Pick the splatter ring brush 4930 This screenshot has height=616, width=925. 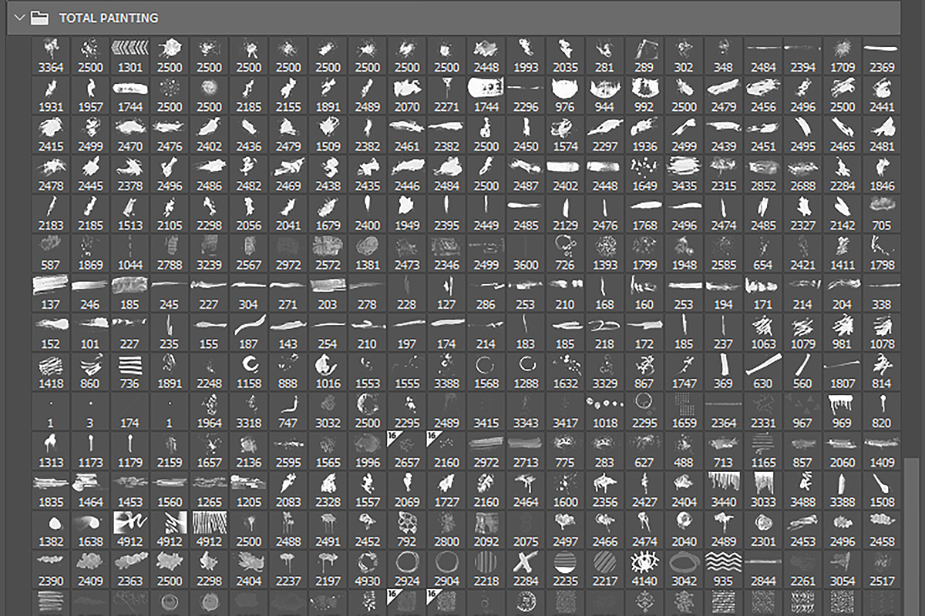point(368,570)
